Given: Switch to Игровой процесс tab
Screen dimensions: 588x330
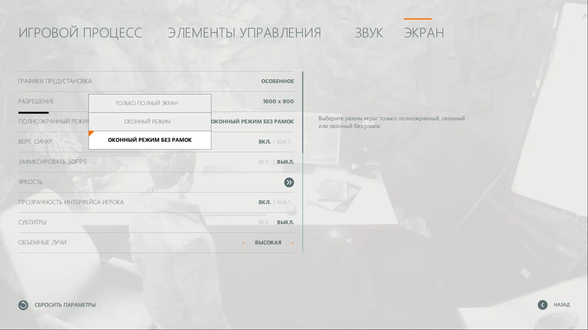Looking at the screenshot, I should pos(80,33).
